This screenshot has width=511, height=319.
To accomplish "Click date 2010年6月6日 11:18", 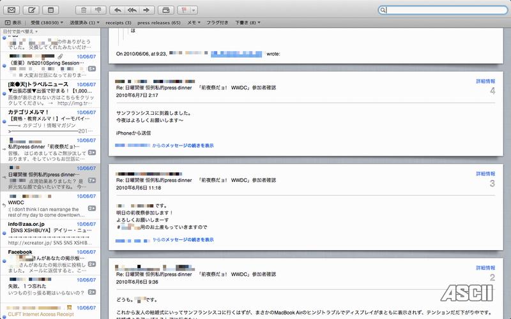I will tap(139, 188).
